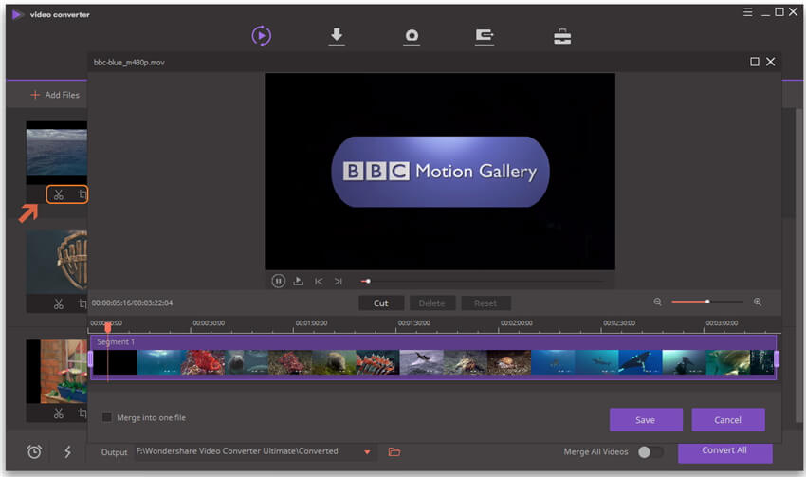Open the Convert tab icon
The width and height of the screenshot is (806, 477).
pyautogui.click(x=262, y=36)
